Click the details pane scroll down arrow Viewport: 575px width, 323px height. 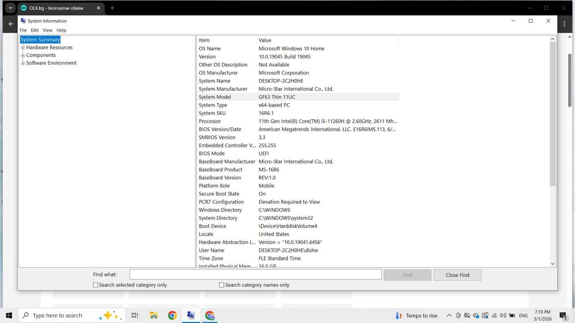[553, 264]
